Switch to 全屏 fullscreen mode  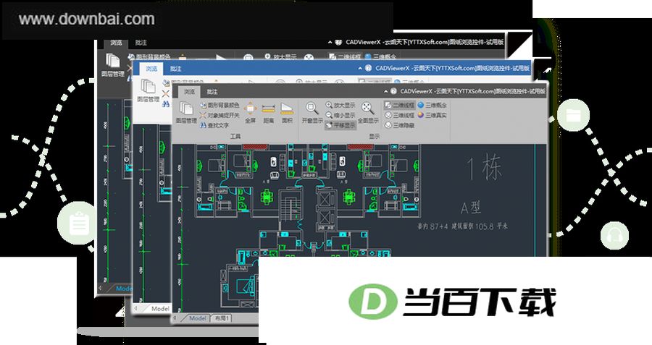coord(251,113)
